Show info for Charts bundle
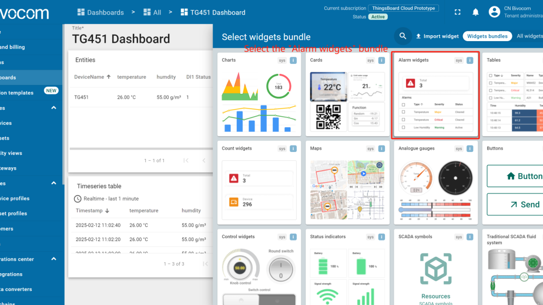Viewport: 543px width, 305px height. pos(293,60)
